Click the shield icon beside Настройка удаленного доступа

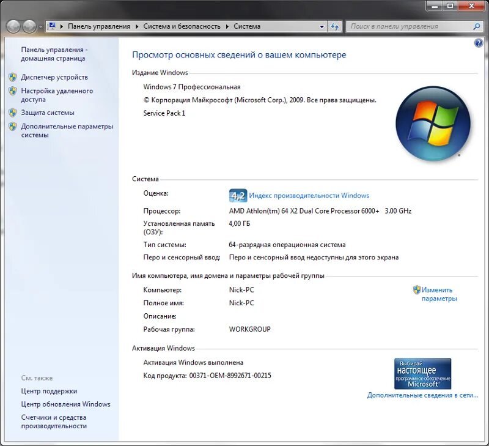click(13, 91)
